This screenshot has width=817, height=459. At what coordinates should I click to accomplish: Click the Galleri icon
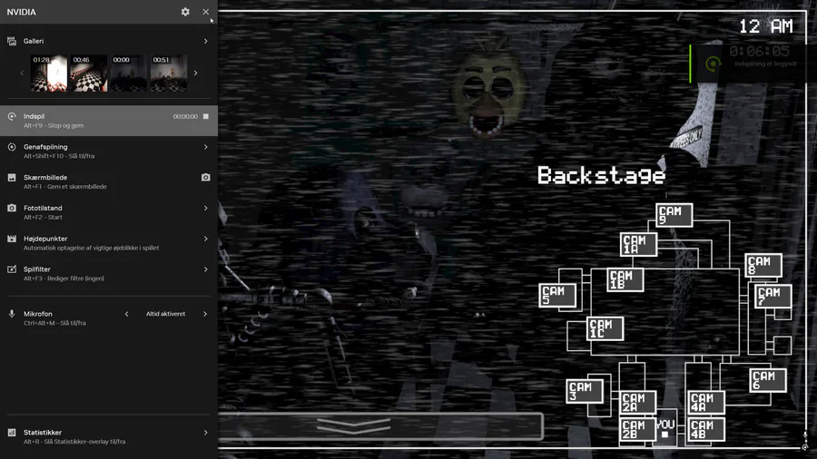[12, 41]
